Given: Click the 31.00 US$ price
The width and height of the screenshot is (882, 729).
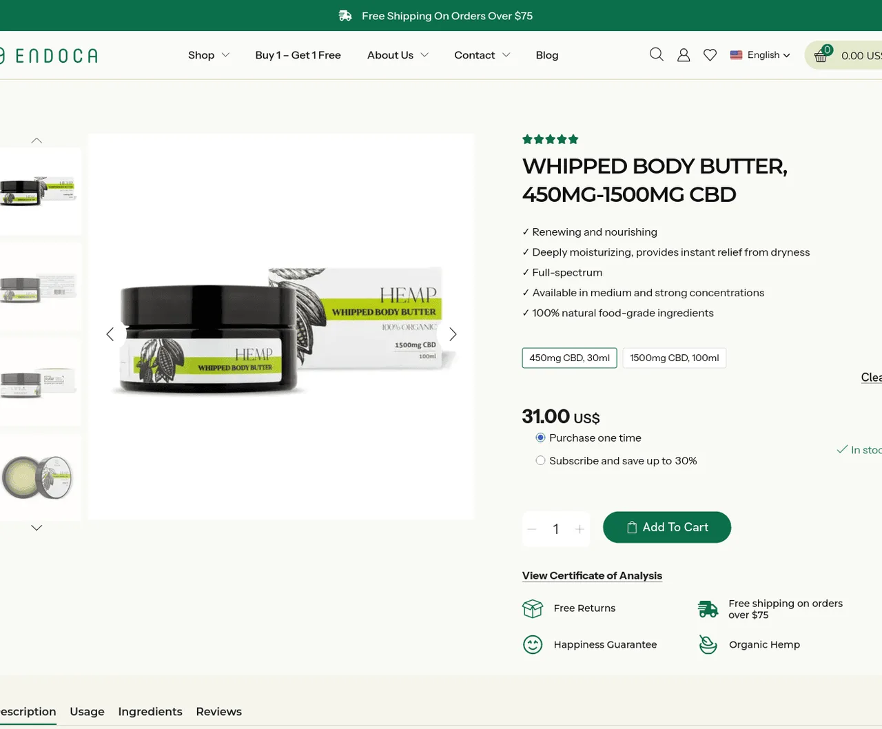Looking at the screenshot, I should [x=561, y=417].
